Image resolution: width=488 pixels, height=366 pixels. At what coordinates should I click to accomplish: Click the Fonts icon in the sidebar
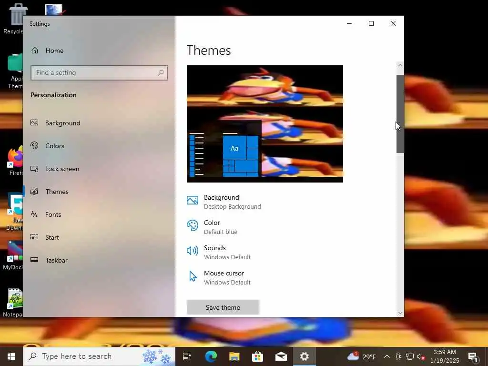pos(34,214)
